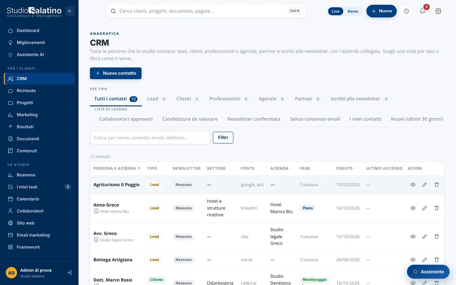The width and height of the screenshot is (456, 285).
Task: Select the Professionisti tab
Action: tap(229, 99)
